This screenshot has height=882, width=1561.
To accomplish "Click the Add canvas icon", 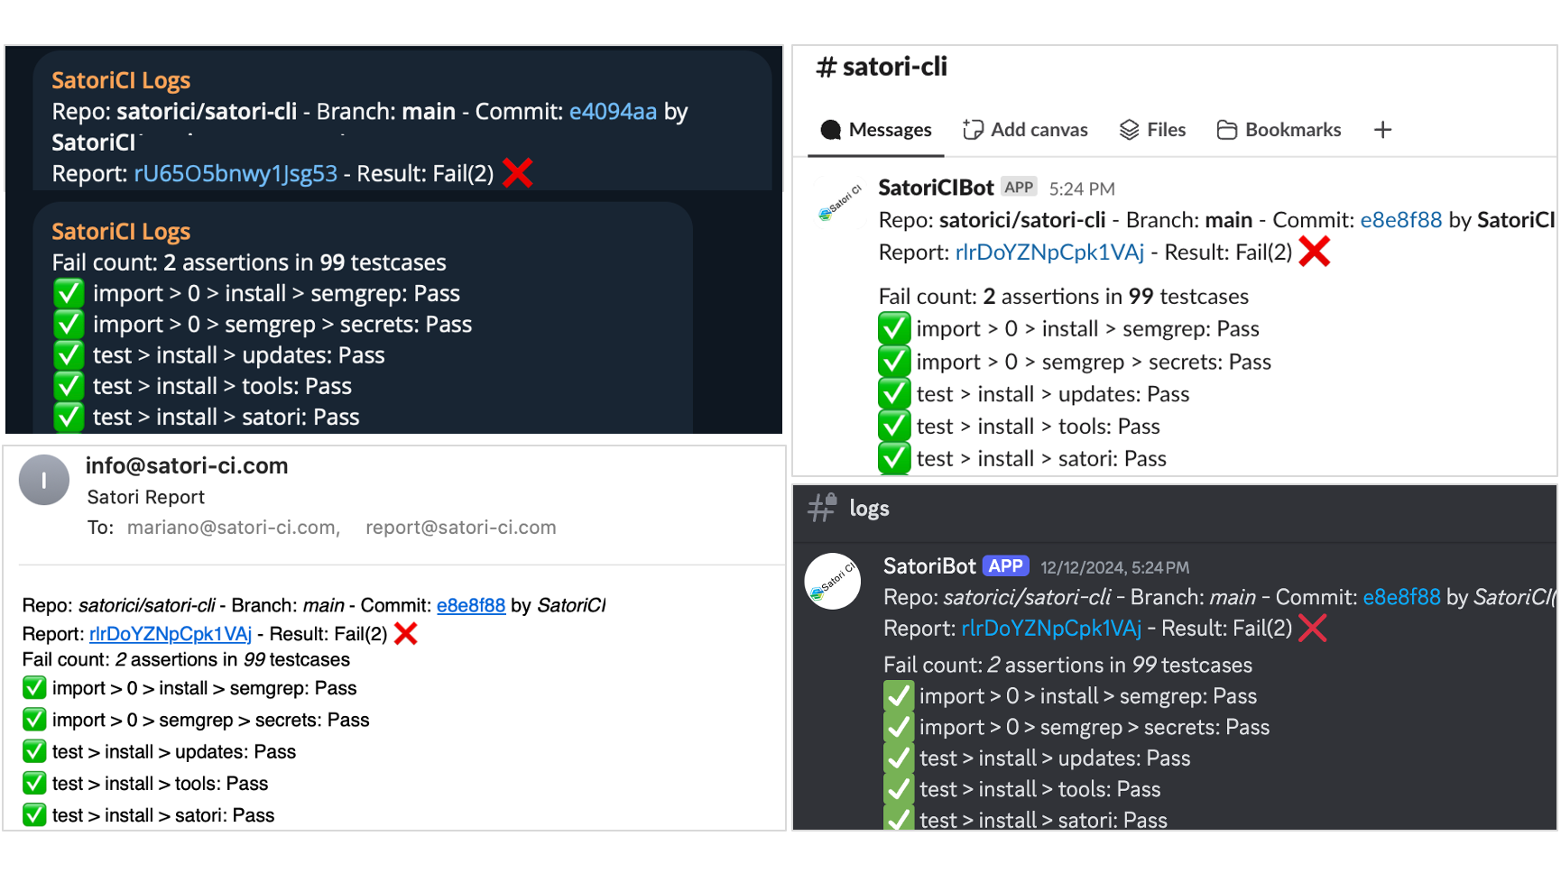I will click(x=973, y=130).
